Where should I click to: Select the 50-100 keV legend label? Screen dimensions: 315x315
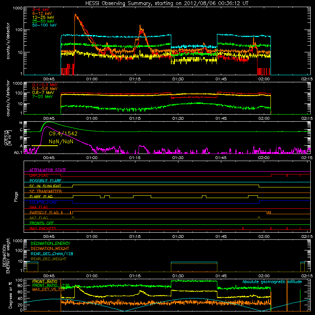click(x=44, y=25)
